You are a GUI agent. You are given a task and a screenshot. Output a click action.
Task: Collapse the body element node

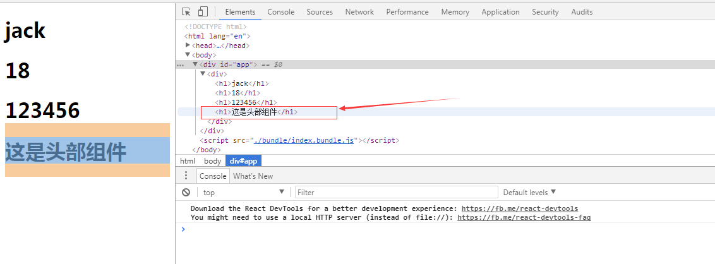(x=188, y=55)
